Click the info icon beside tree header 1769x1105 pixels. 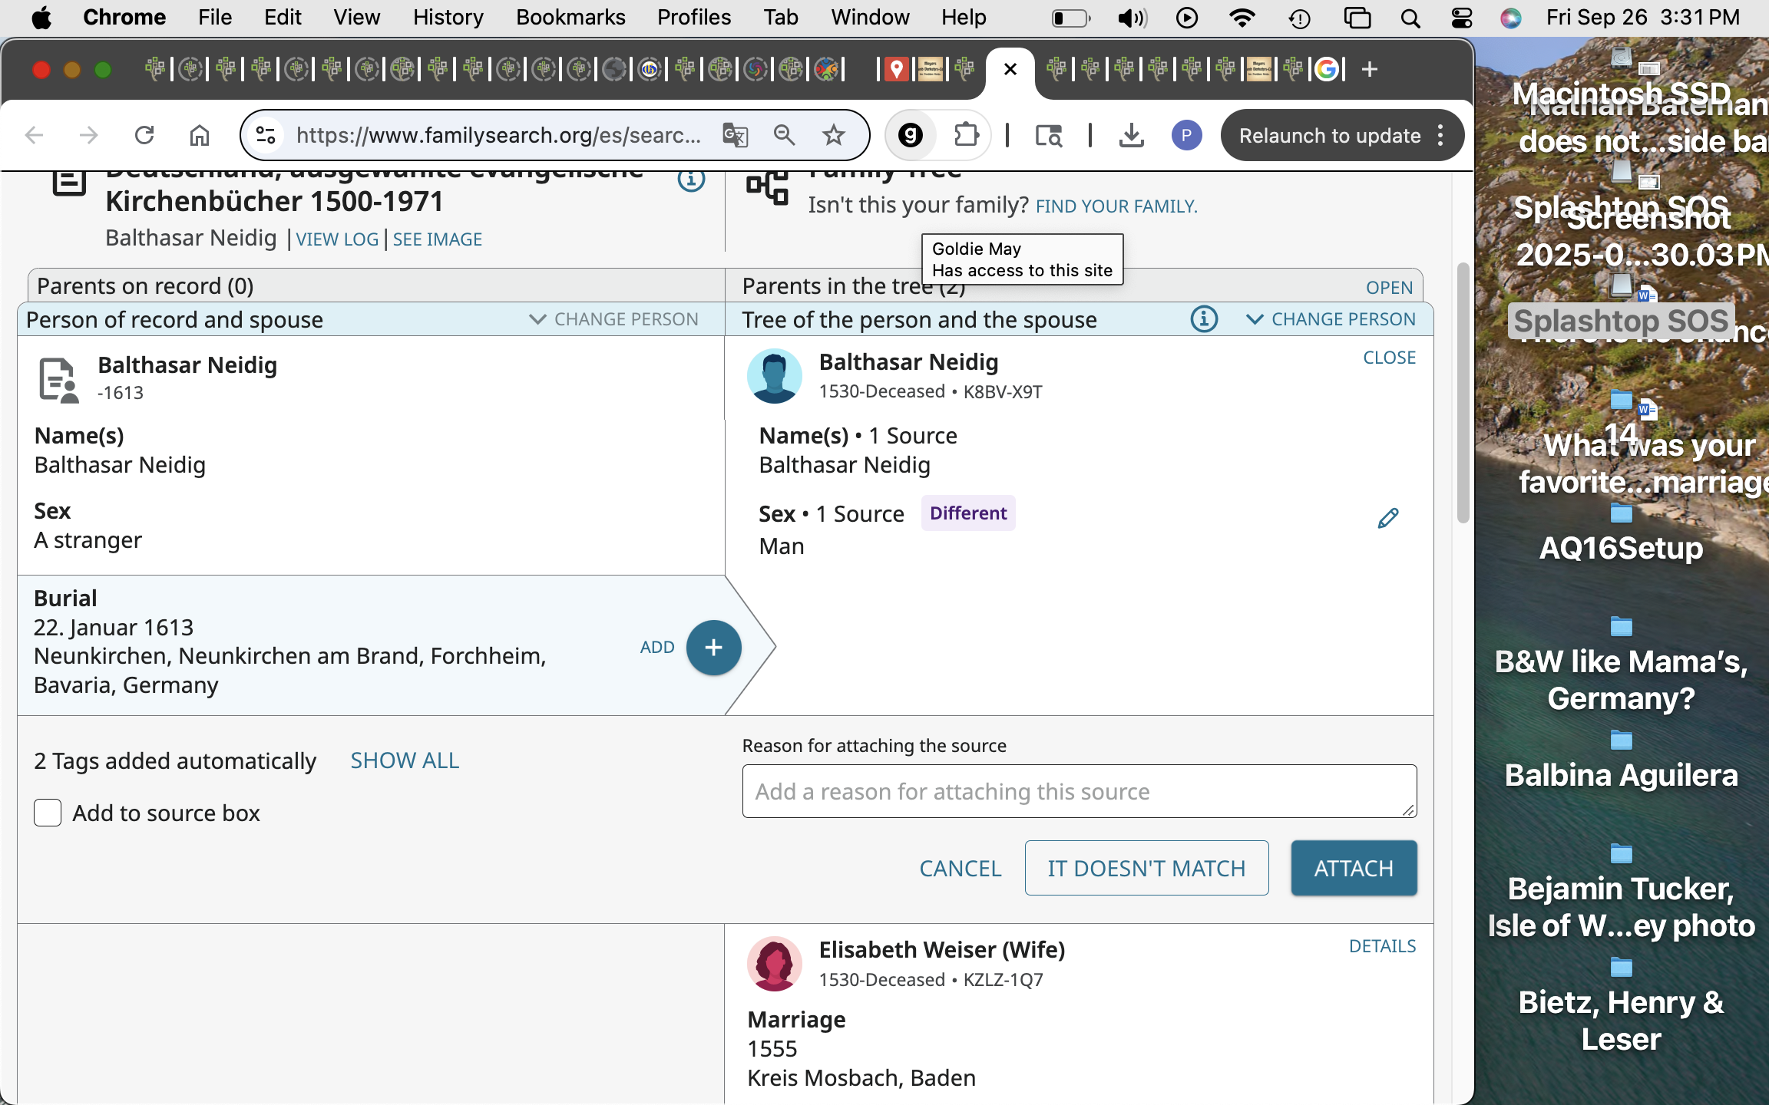(x=1203, y=319)
